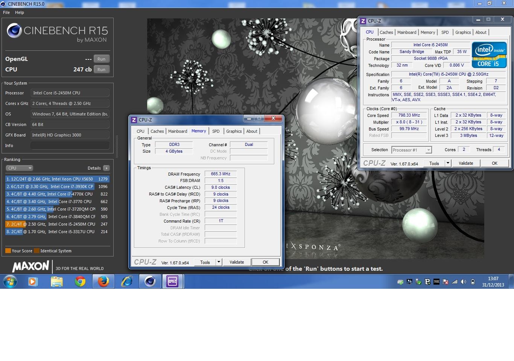Click the volume speaker tray icon
Image resolution: width=514 pixels, height=361 pixels.
click(464, 282)
